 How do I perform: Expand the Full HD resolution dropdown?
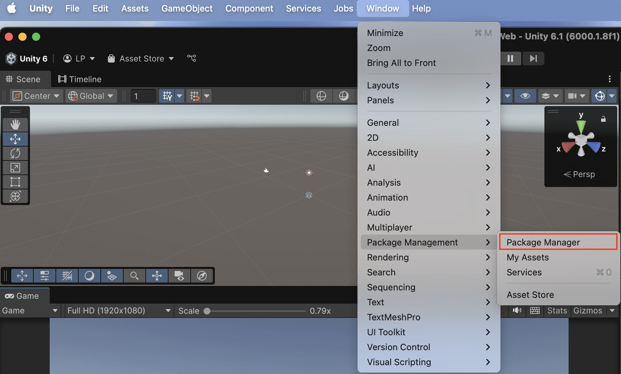tap(118, 311)
